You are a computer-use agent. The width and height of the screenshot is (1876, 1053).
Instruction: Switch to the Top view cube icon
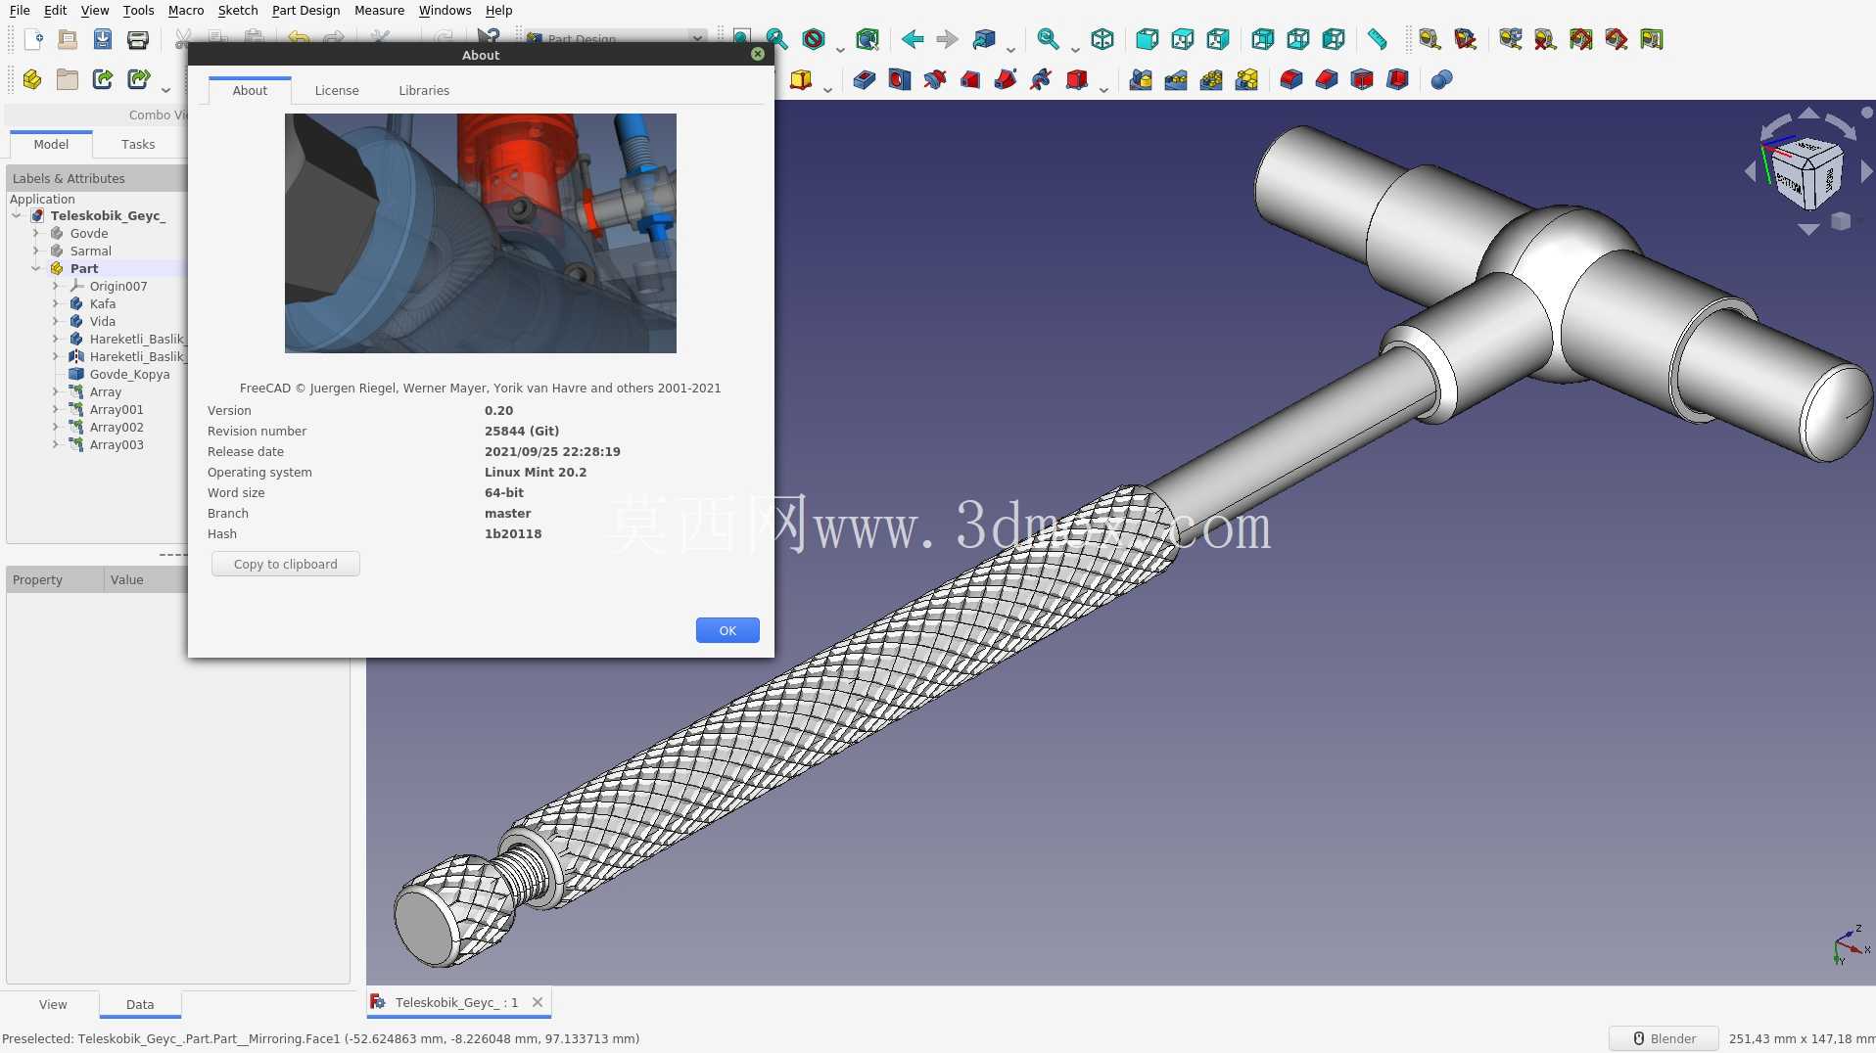coord(1183,39)
